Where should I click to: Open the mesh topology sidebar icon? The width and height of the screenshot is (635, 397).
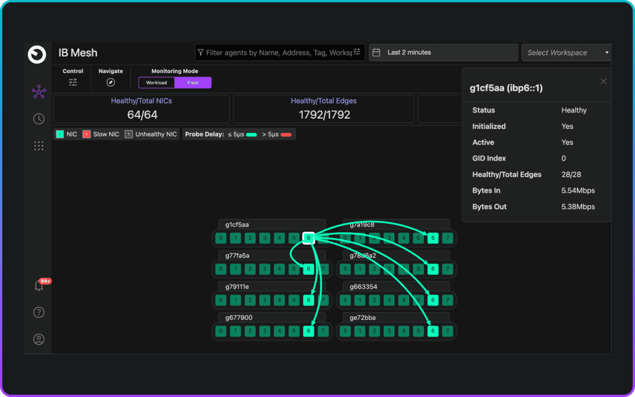click(39, 91)
